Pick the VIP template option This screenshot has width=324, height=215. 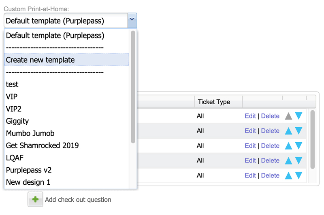(x=67, y=97)
